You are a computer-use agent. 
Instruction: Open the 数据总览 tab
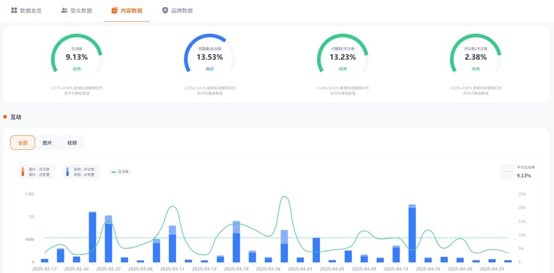pos(26,10)
